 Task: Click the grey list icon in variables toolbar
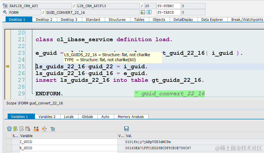tap(22, 129)
